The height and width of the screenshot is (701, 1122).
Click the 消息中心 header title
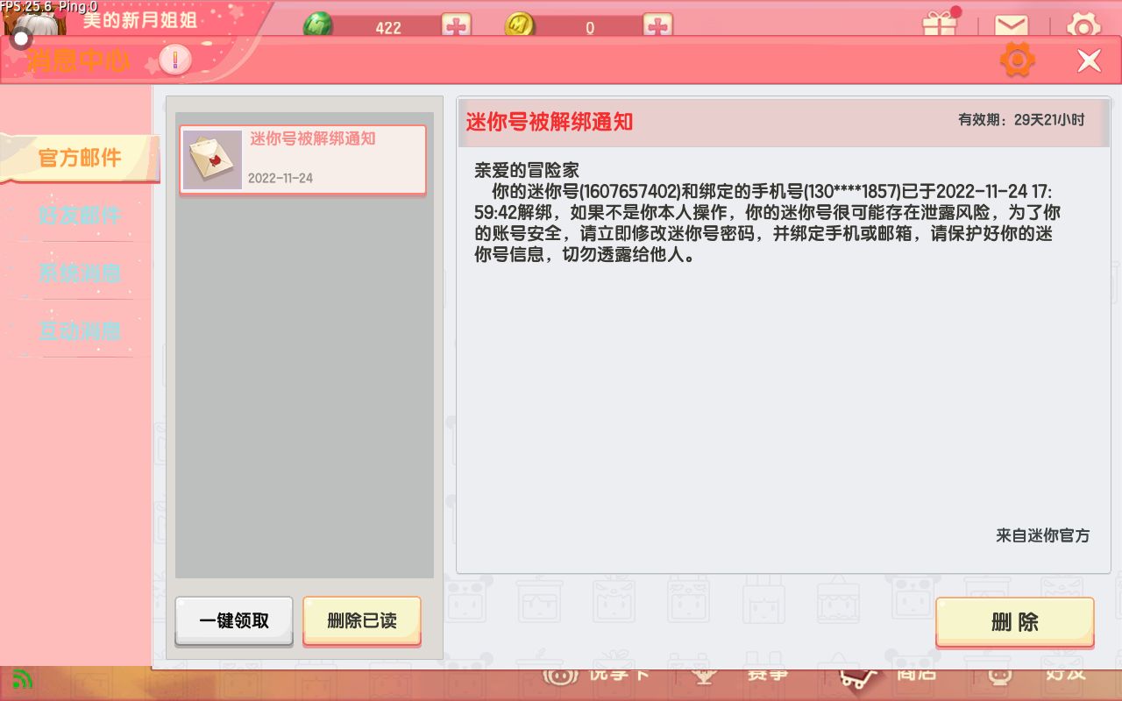[79, 60]
